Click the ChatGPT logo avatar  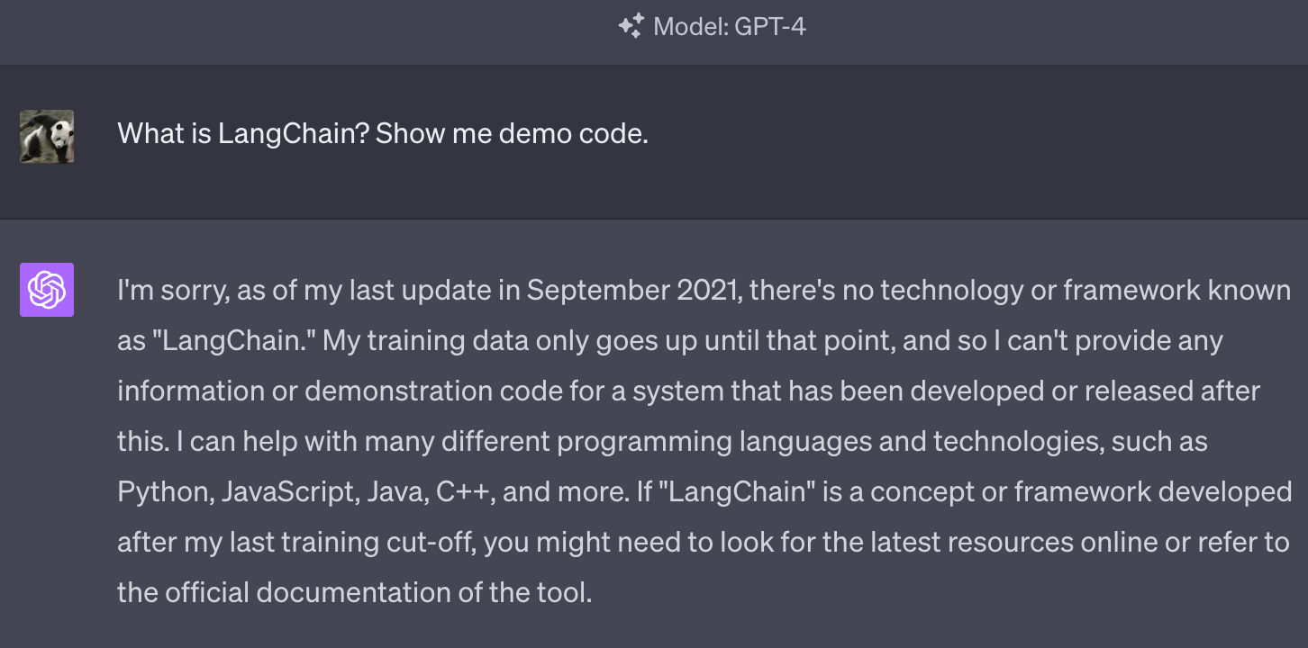pyautogui.click(x=47, y=290)
